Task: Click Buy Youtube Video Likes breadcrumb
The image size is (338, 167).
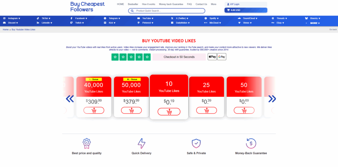Action: (x=23, y=29)
